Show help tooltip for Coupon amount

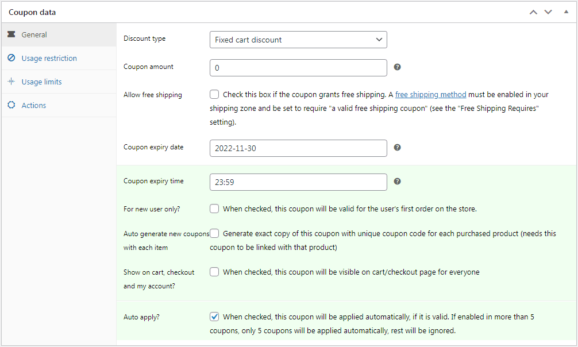pyautogui.click(x=397, y=67)
